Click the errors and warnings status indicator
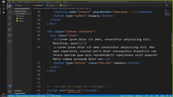The width and height of the screenshot is (173, 97). pyautogui.click(x=12, y=96)
